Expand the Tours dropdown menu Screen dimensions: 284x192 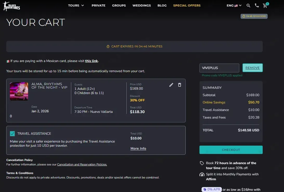[76, 5]
